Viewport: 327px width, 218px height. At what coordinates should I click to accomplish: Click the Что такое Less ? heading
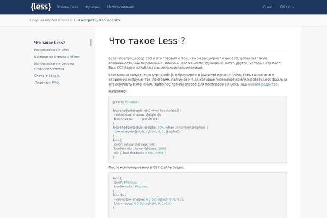click(x=147, y=41)
